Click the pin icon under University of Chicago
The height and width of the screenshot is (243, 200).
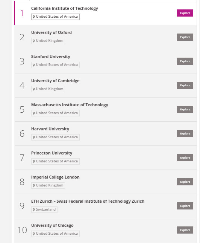point(34,234)
